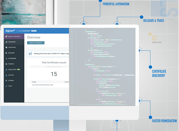Open Automation via its sidebar icon

(6, 59)
